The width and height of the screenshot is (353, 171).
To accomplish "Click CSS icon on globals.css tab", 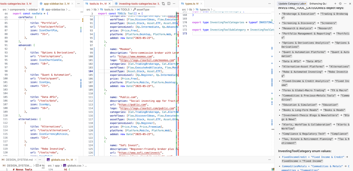I will click(x=49, y=160).
